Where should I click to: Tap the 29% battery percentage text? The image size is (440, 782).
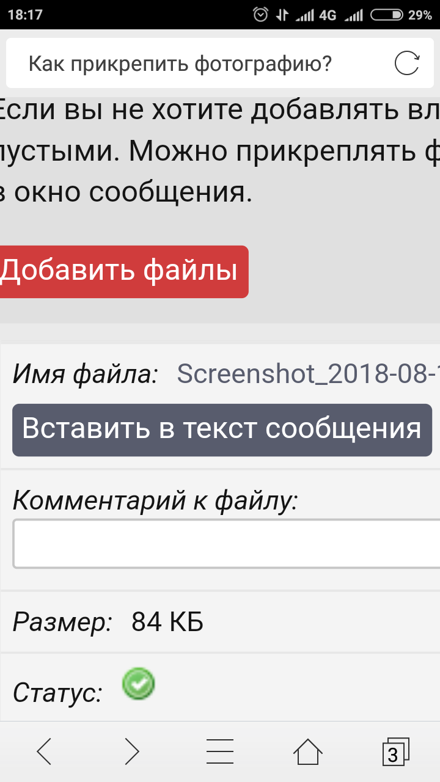tap(420, 15)
